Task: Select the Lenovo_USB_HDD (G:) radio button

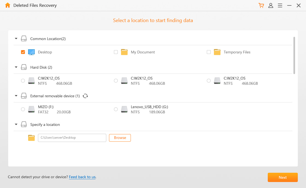Action: (116, 109)
